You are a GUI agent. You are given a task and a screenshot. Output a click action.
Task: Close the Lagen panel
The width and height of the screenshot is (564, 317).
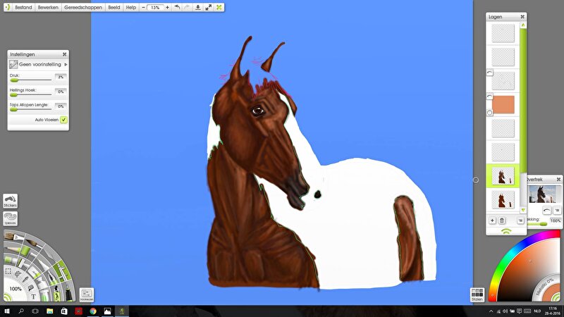pyautogui.click(x=522, y=16)
